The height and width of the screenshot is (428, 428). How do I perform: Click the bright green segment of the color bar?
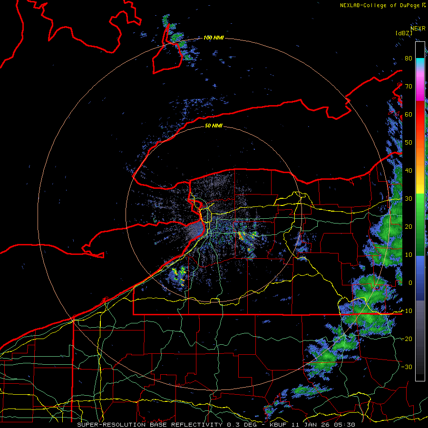[420, 202]
